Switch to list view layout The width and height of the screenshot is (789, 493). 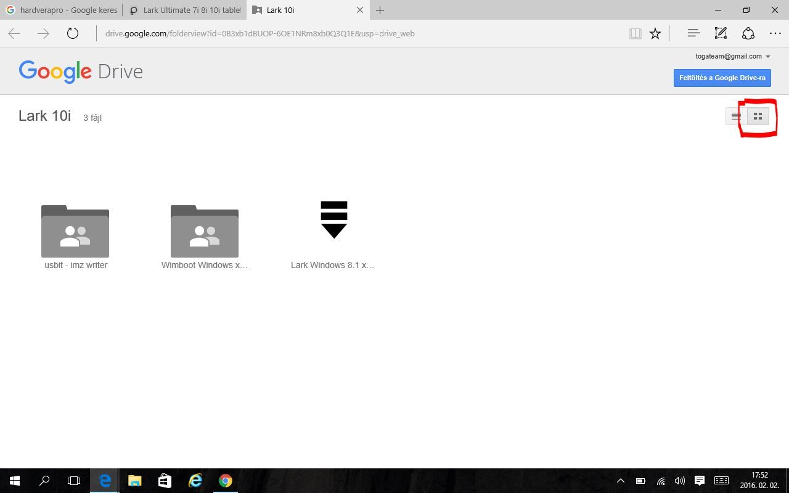click(x=736, y=116)
